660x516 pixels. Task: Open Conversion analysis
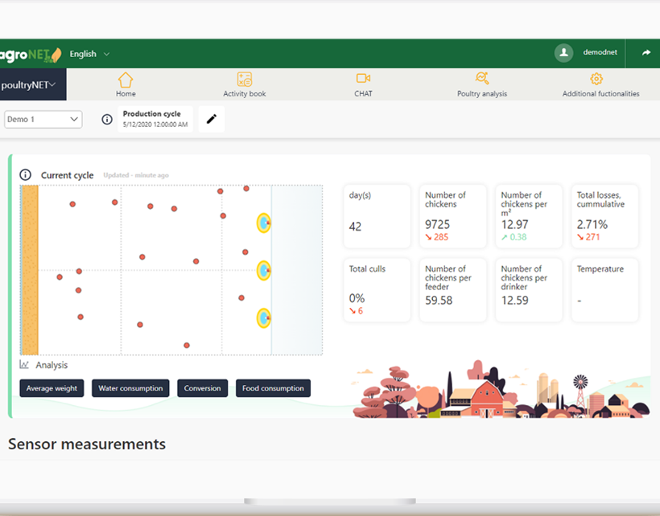[x=203, y=388]
